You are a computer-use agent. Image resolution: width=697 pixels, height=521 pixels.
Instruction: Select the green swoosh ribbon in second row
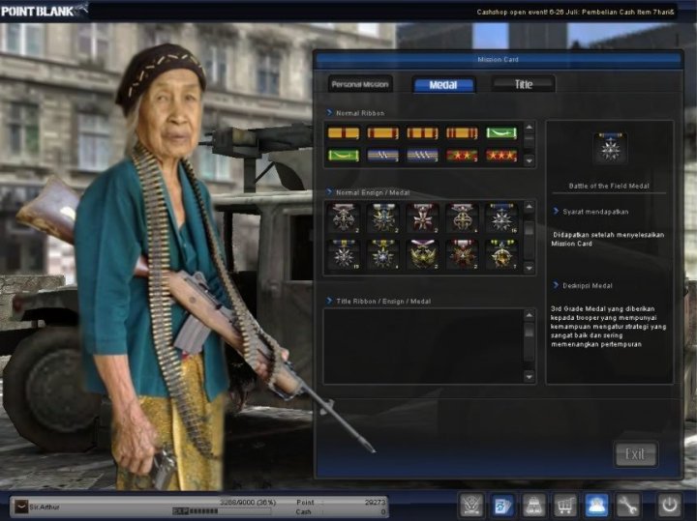coord(344,156)
